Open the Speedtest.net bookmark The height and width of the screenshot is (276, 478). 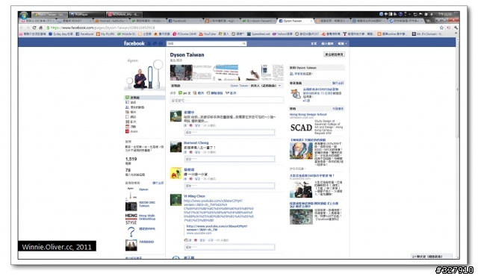pyautogui.click(x=258, y=34)
